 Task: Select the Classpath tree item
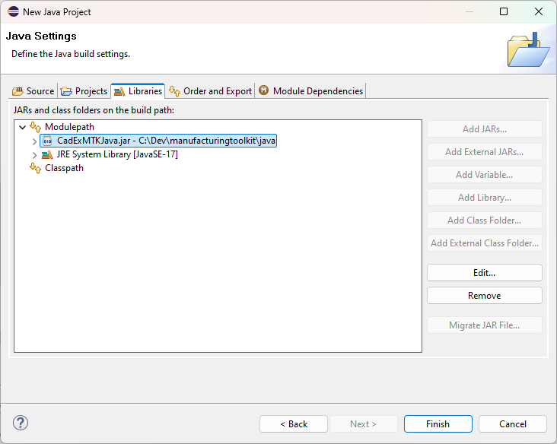[64, 168]
